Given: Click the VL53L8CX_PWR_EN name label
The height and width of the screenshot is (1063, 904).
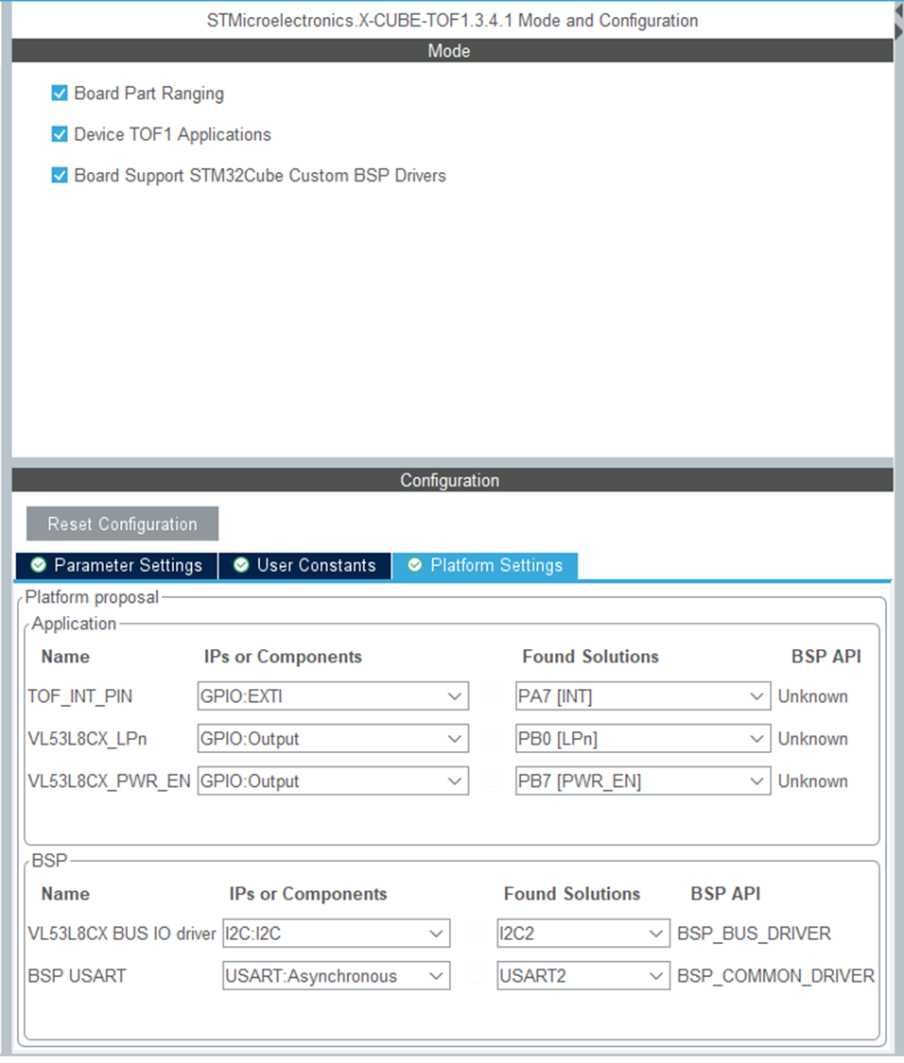Looking at the screenshot, I should (x=110, y=781).
